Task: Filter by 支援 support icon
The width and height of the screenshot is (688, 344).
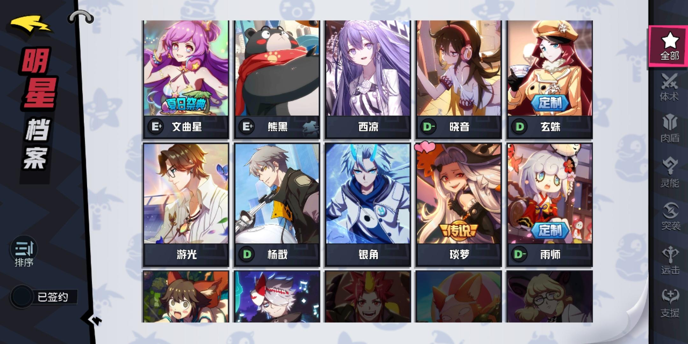Action: pos(670,303)
